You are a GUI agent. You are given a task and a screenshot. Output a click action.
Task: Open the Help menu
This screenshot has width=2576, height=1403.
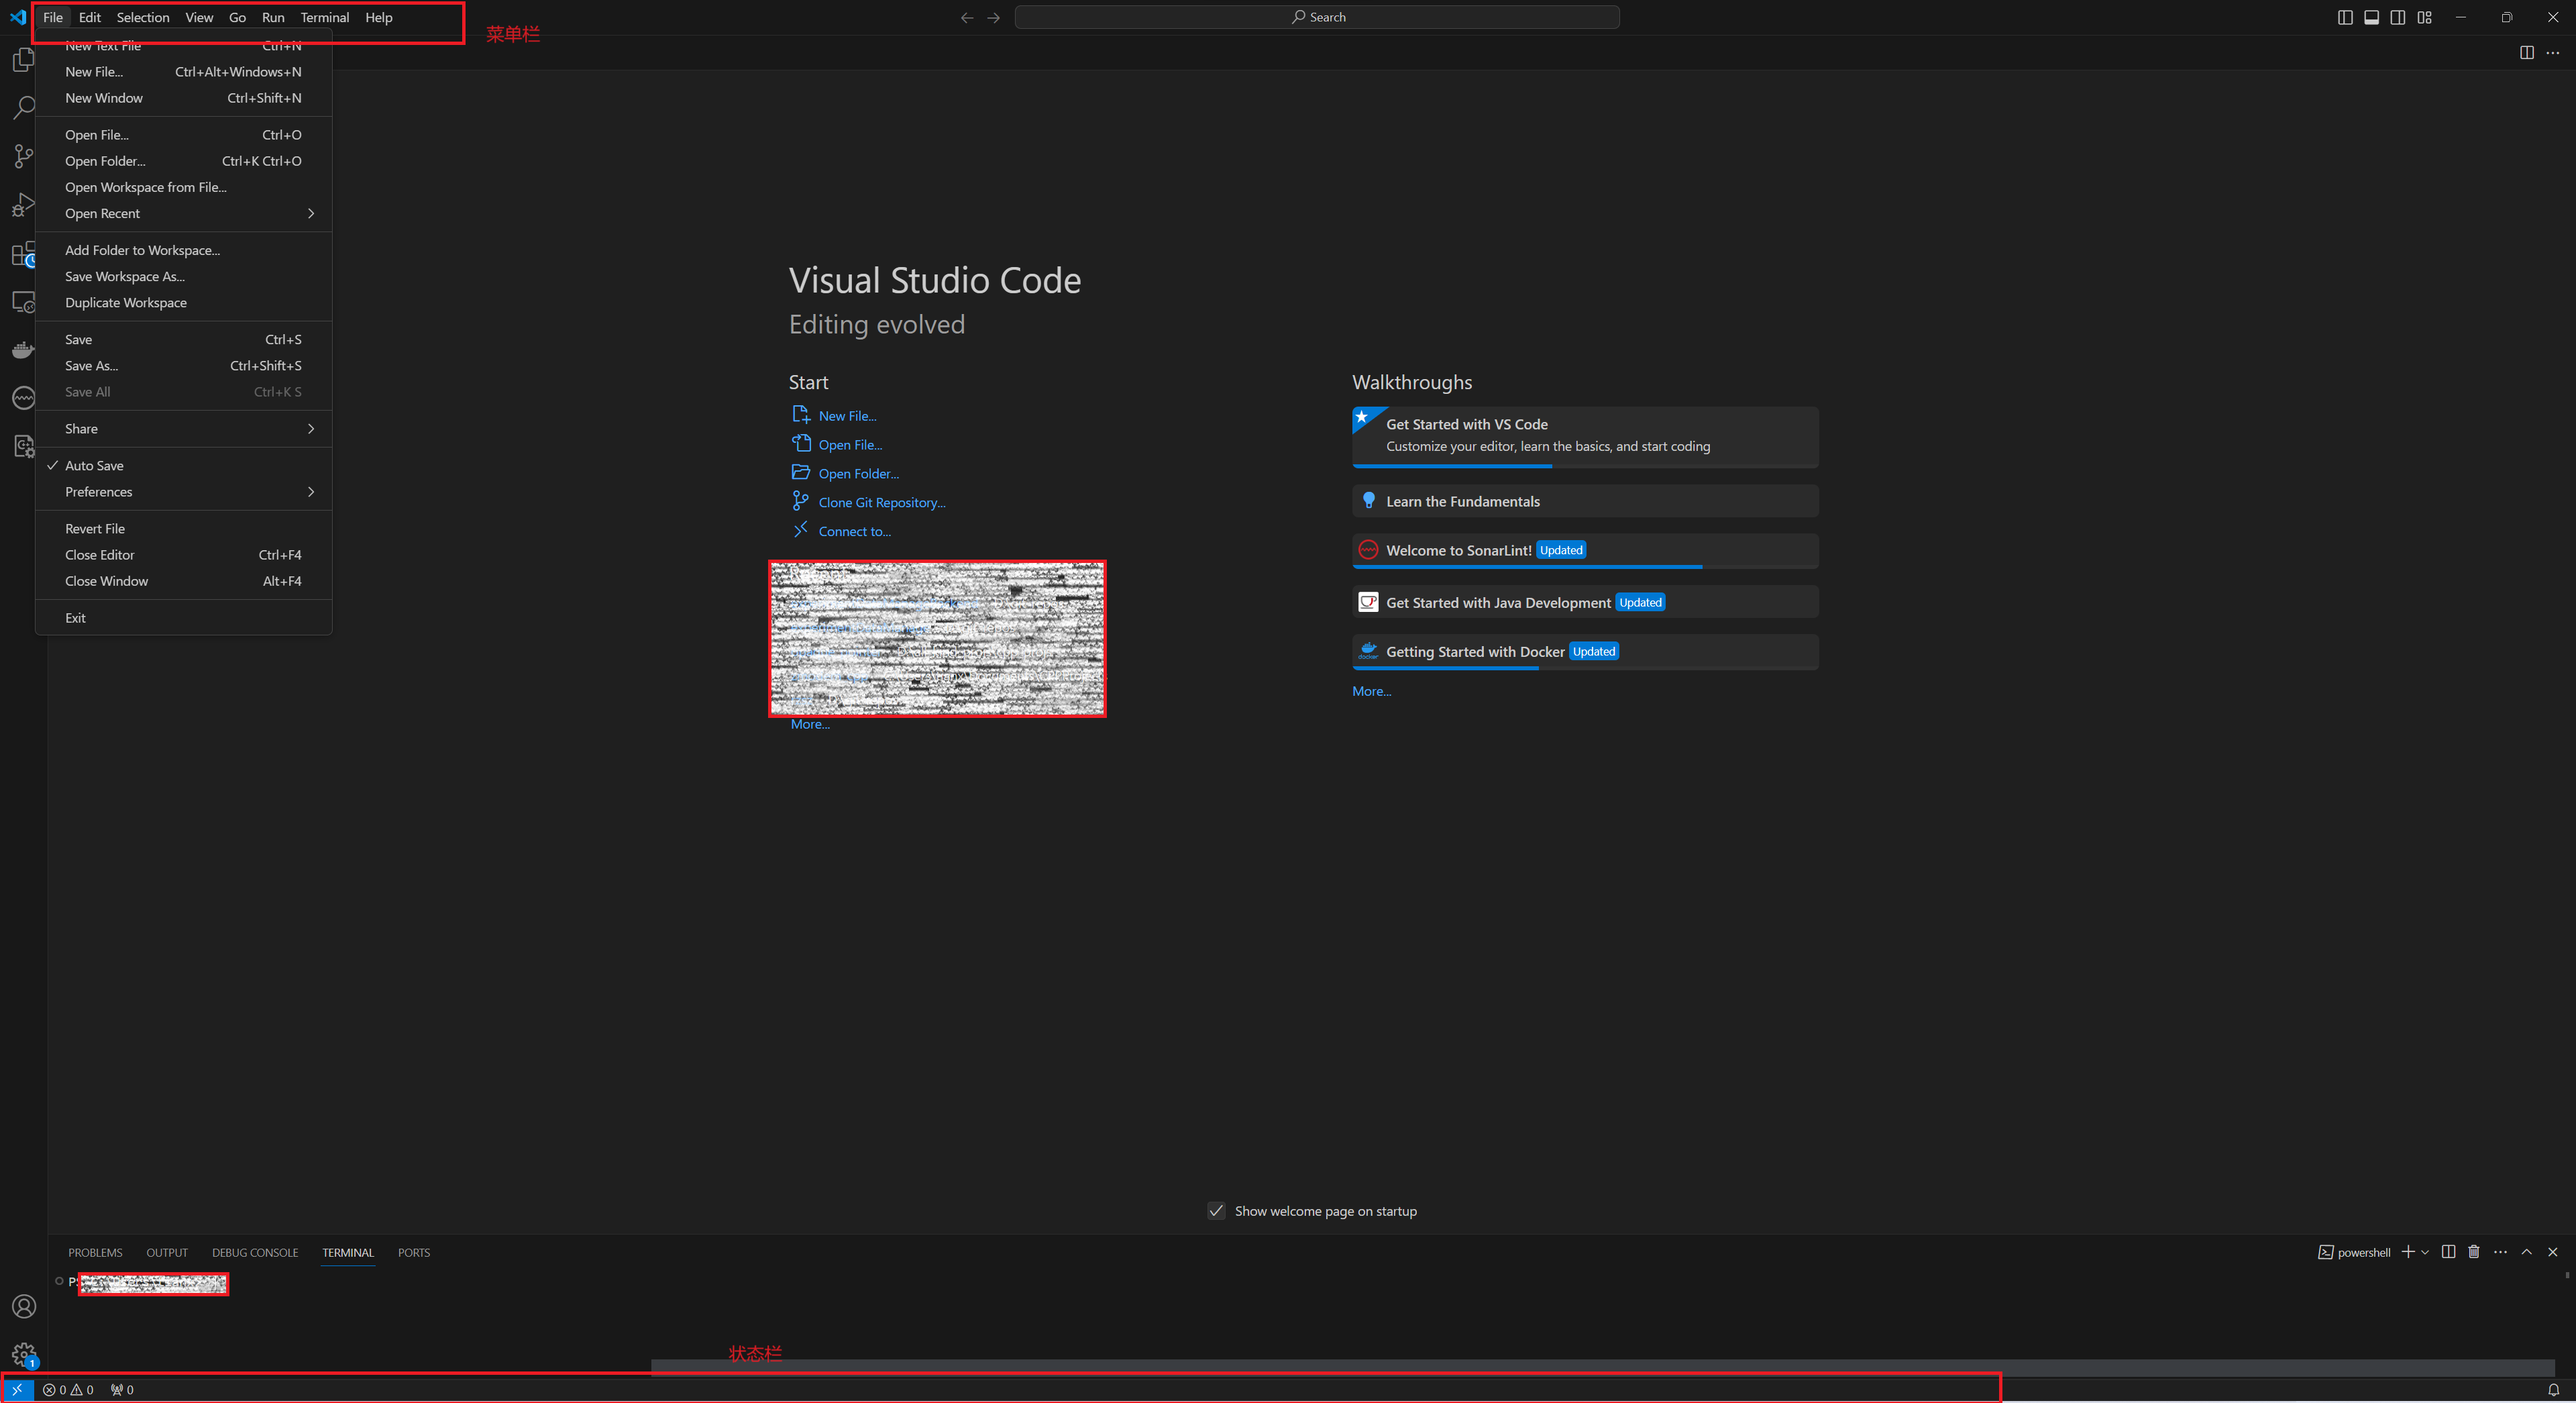[379, 17]
